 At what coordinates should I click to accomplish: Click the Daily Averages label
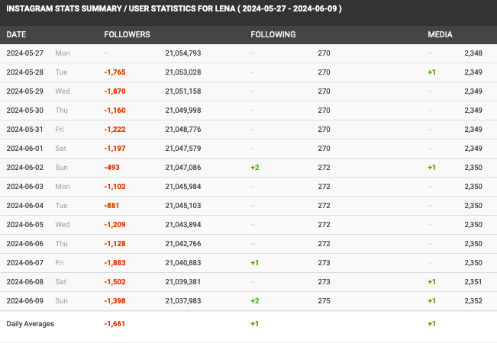30,324
